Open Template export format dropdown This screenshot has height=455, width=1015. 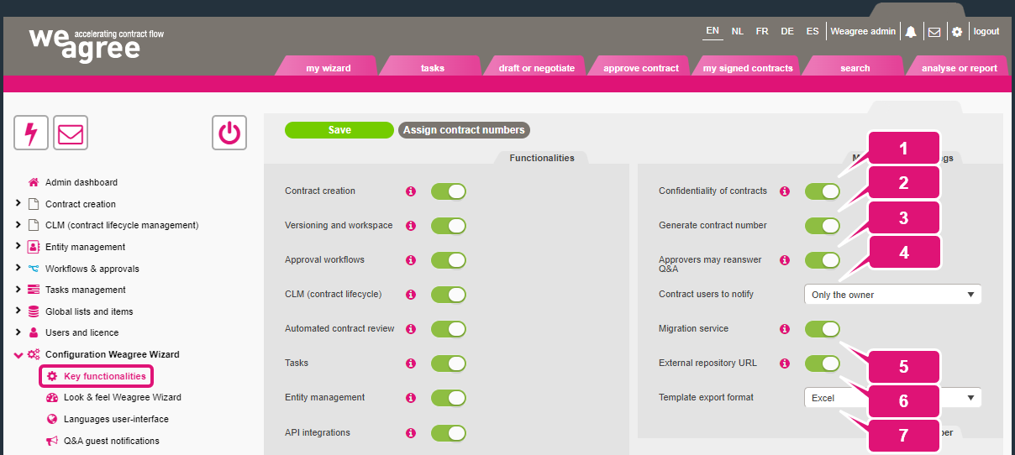893,398
